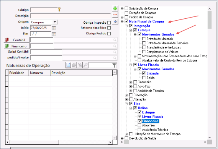Collapse the Tipo tree node

[x=126, y=104]
